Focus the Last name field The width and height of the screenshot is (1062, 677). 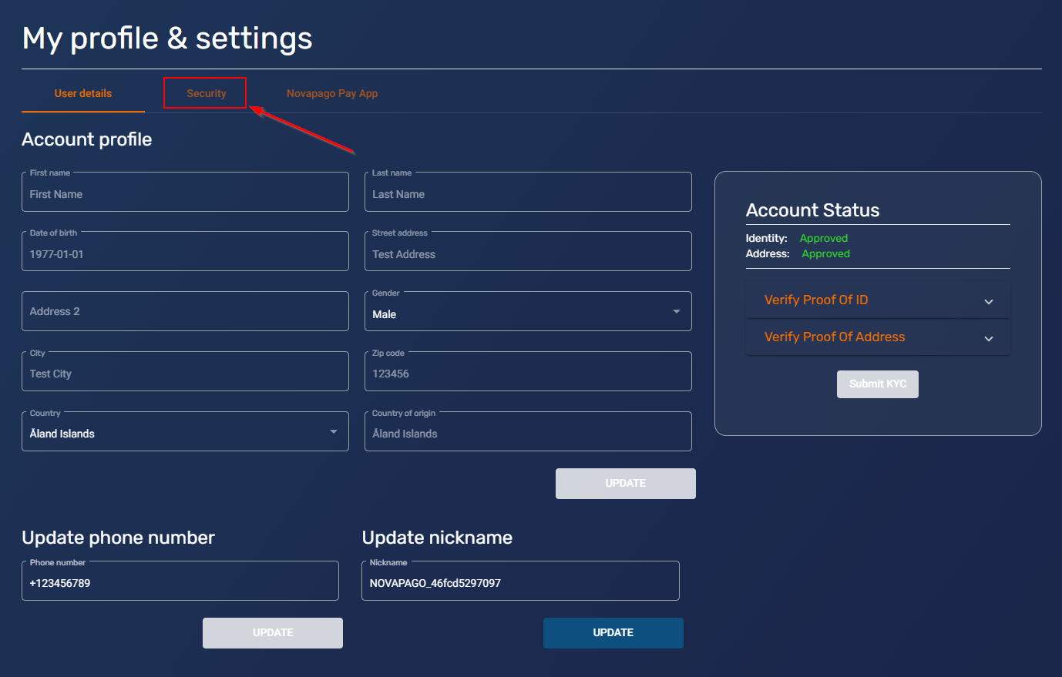(x=527, y=193)
